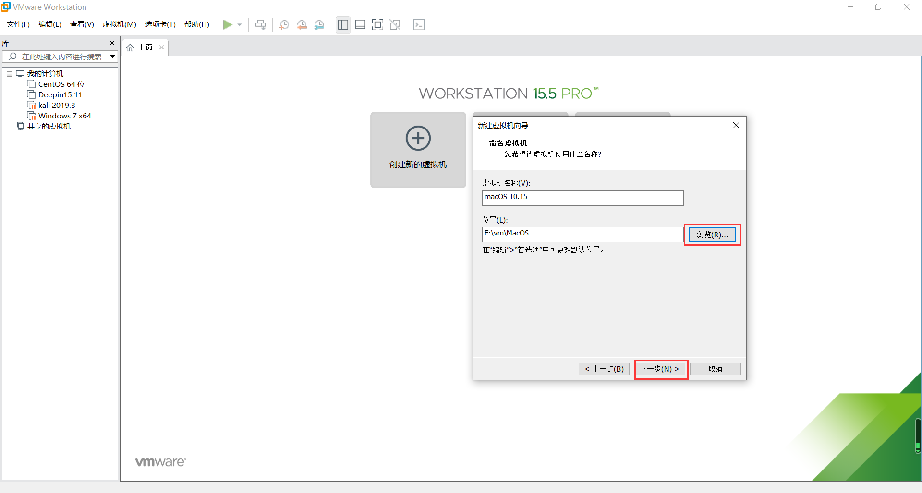Select 共享的虚拟机 in the tree
Screen dimensions: 922x493
(49, 127)
